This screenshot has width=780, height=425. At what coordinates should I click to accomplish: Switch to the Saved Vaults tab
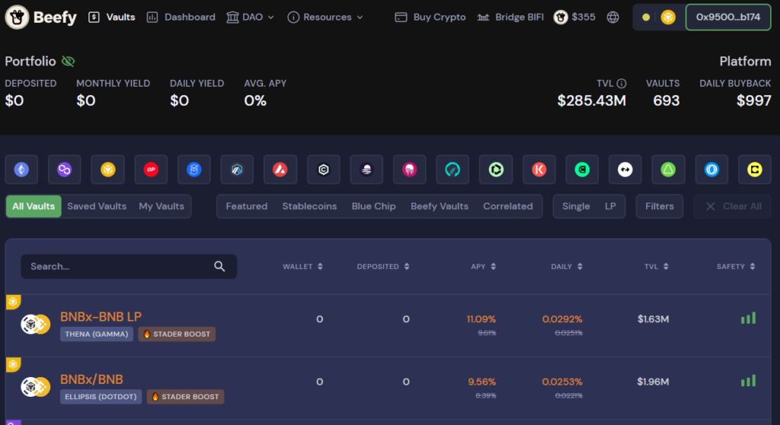click(97, 206)
